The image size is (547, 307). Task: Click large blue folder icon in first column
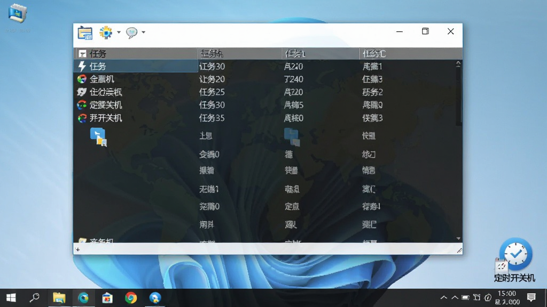coord(98,137)
